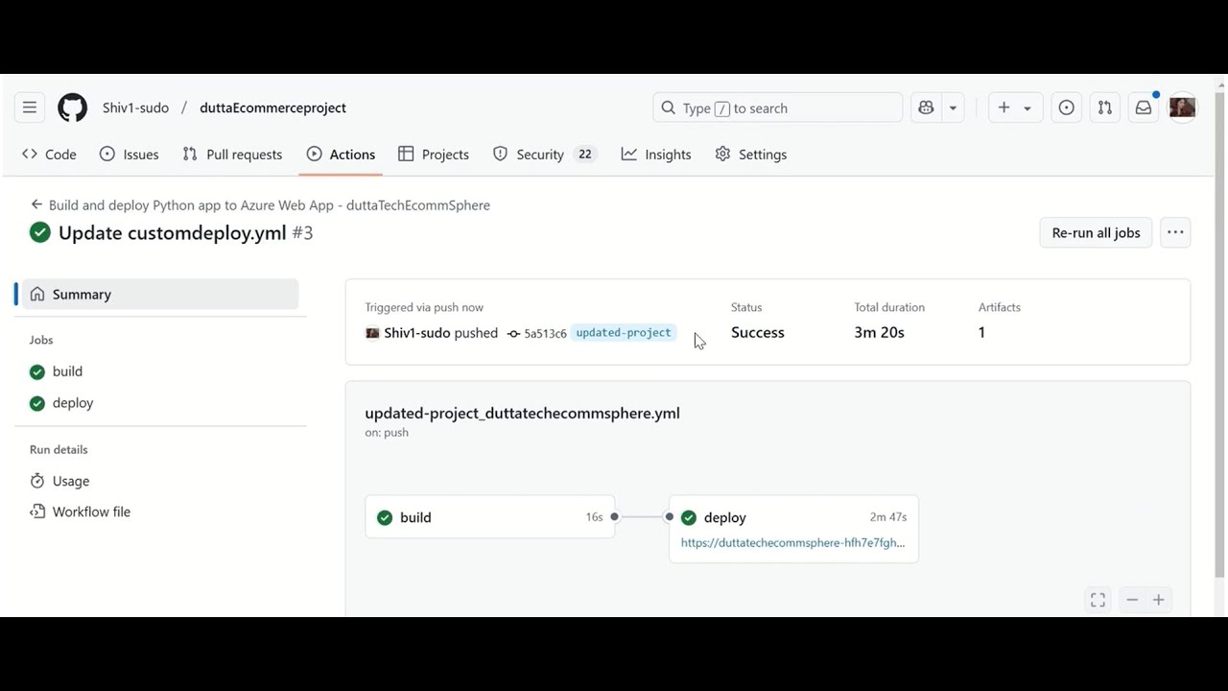Click the 16s build duration
Screen dimensions: 1228x691
coord(595,517)
